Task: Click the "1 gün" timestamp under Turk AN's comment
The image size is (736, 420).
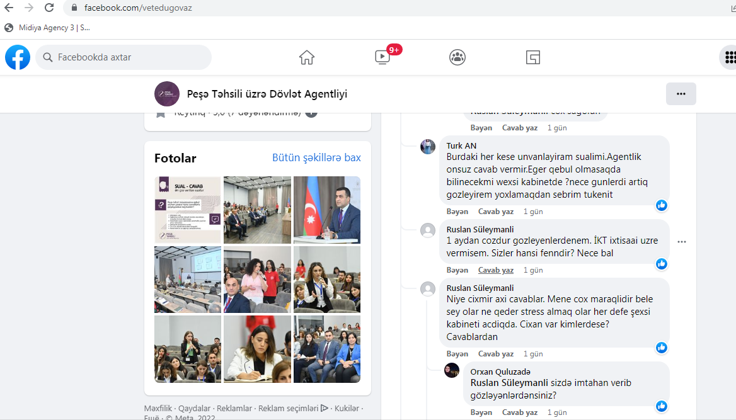Action: coord(533,212)
